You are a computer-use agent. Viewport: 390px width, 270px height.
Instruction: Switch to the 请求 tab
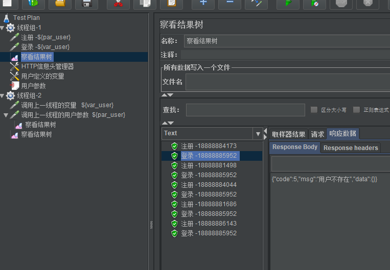click(x=317, y=134)
